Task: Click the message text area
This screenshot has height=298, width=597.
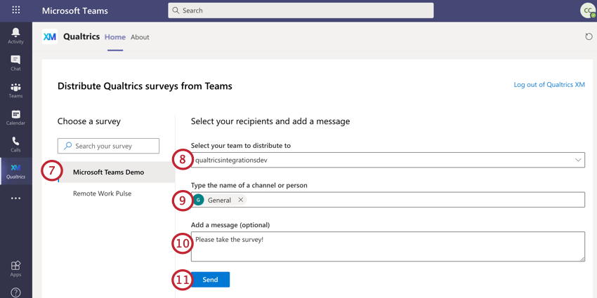Action: 388,246
